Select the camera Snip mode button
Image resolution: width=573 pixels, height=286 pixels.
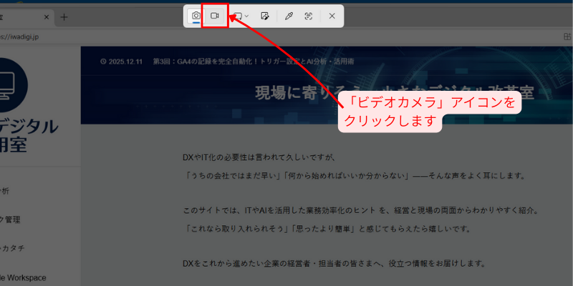pyautogui.click(x=196, y=16)
